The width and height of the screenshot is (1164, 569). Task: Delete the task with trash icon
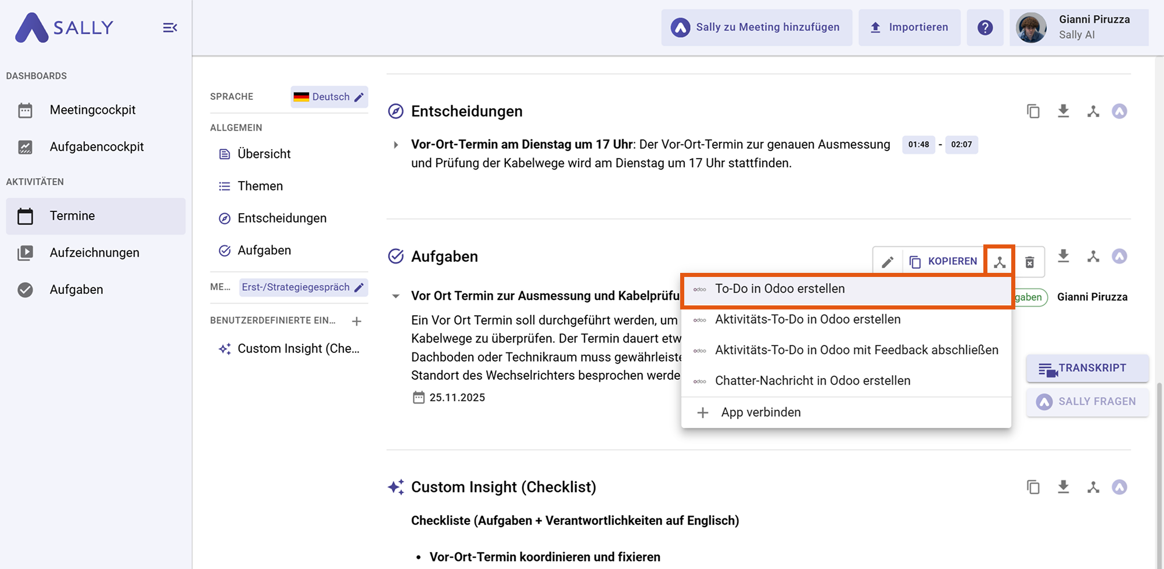(1029, 262)
